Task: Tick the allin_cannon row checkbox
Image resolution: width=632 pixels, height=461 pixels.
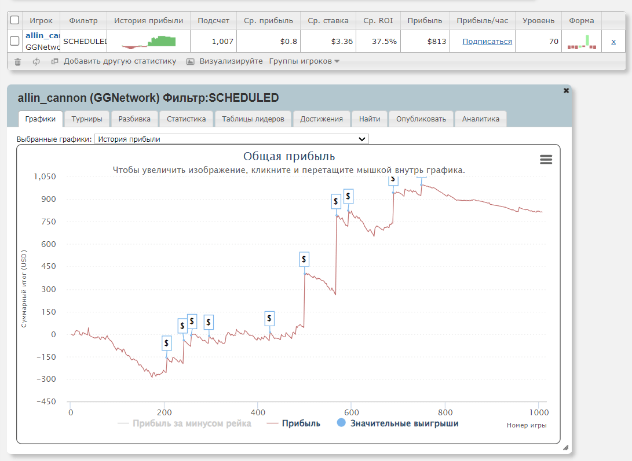Action: [15, 41]
